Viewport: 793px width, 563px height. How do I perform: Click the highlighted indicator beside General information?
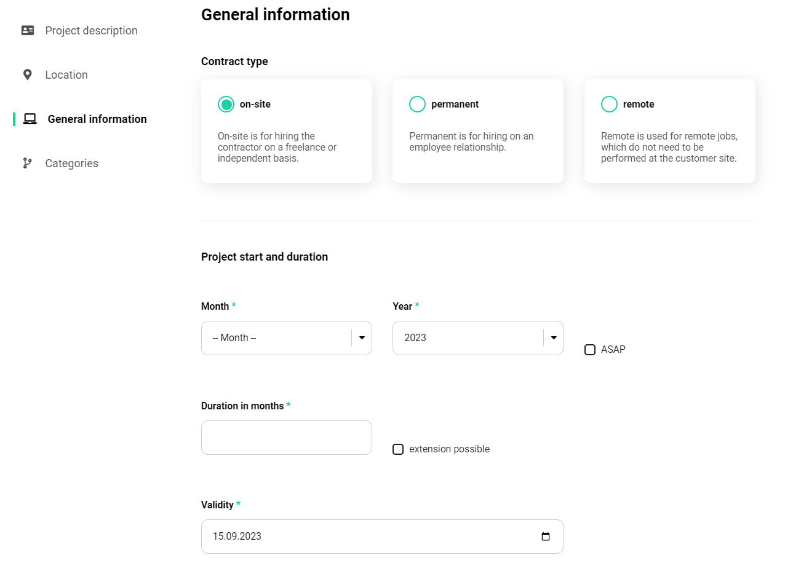13,119
